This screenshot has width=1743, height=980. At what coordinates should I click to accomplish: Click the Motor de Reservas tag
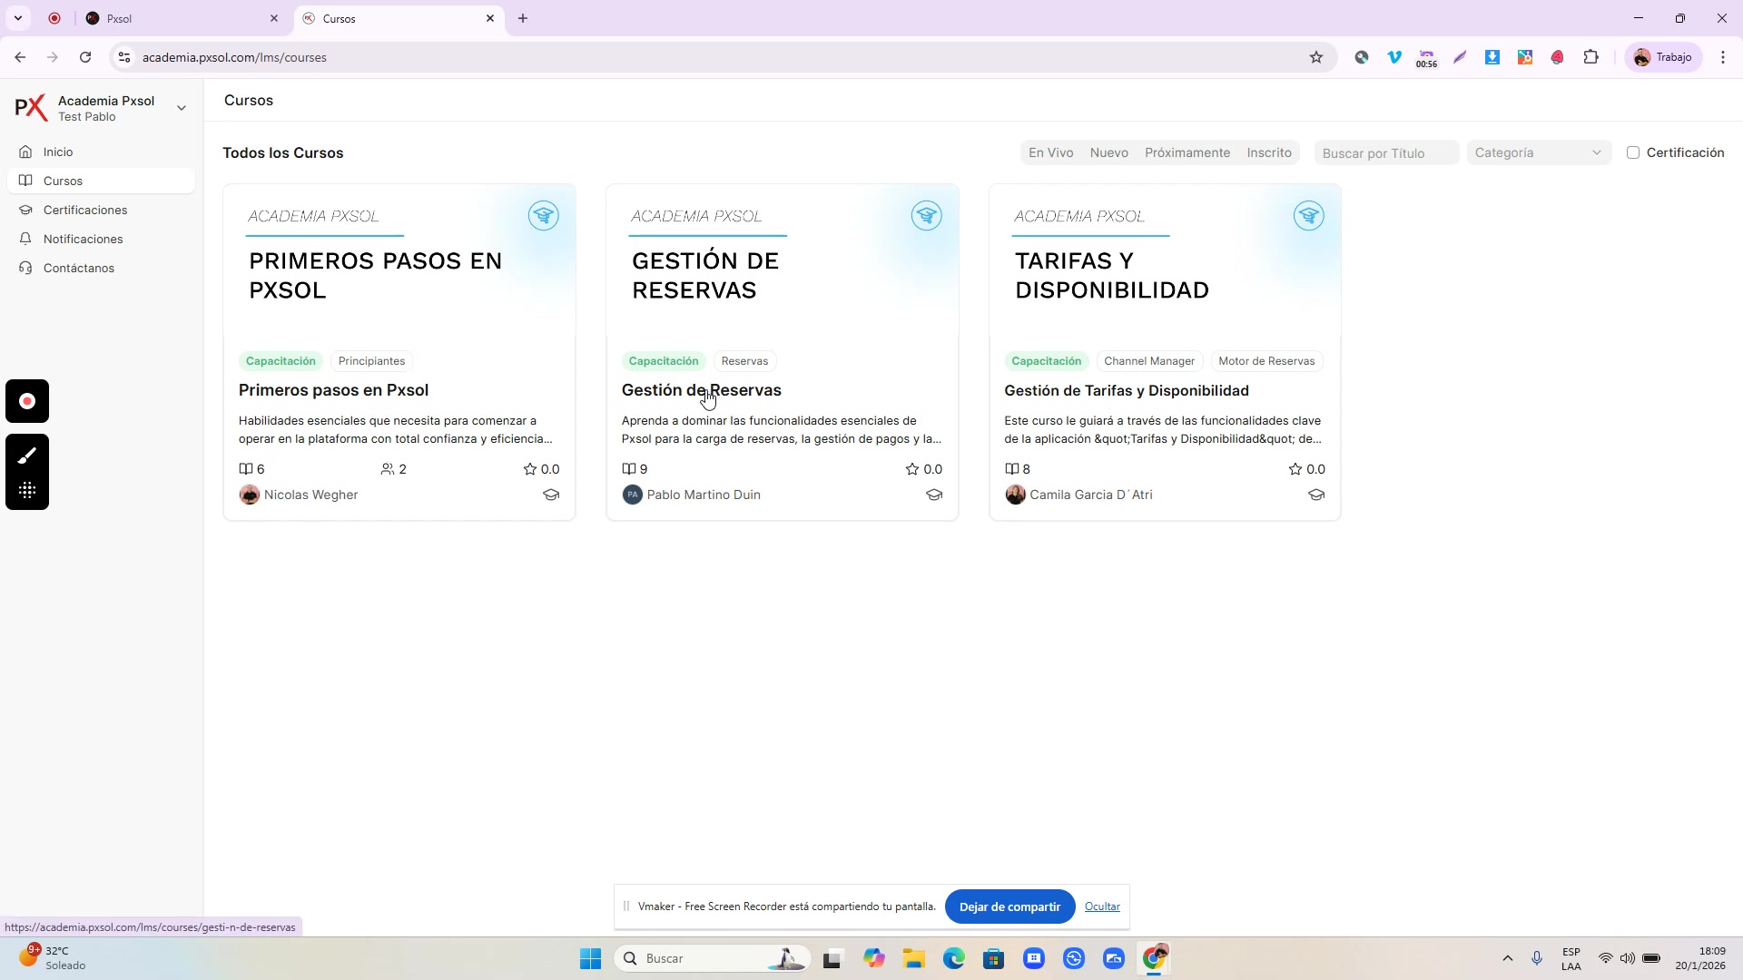click(1266, 361)
